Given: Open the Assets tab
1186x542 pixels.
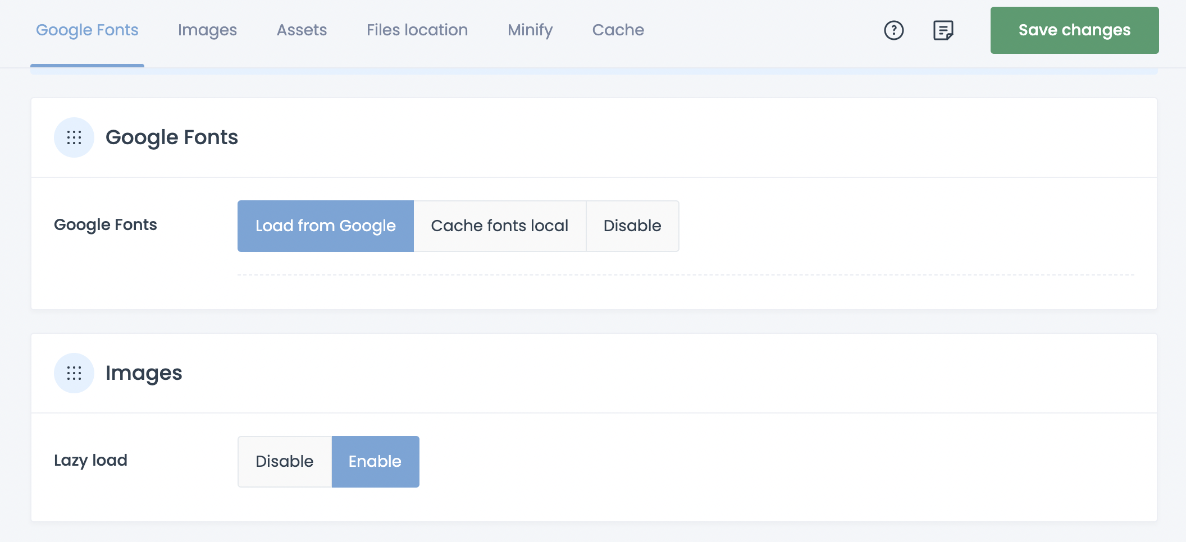Looking at the screenshot, I should point(302,30).
